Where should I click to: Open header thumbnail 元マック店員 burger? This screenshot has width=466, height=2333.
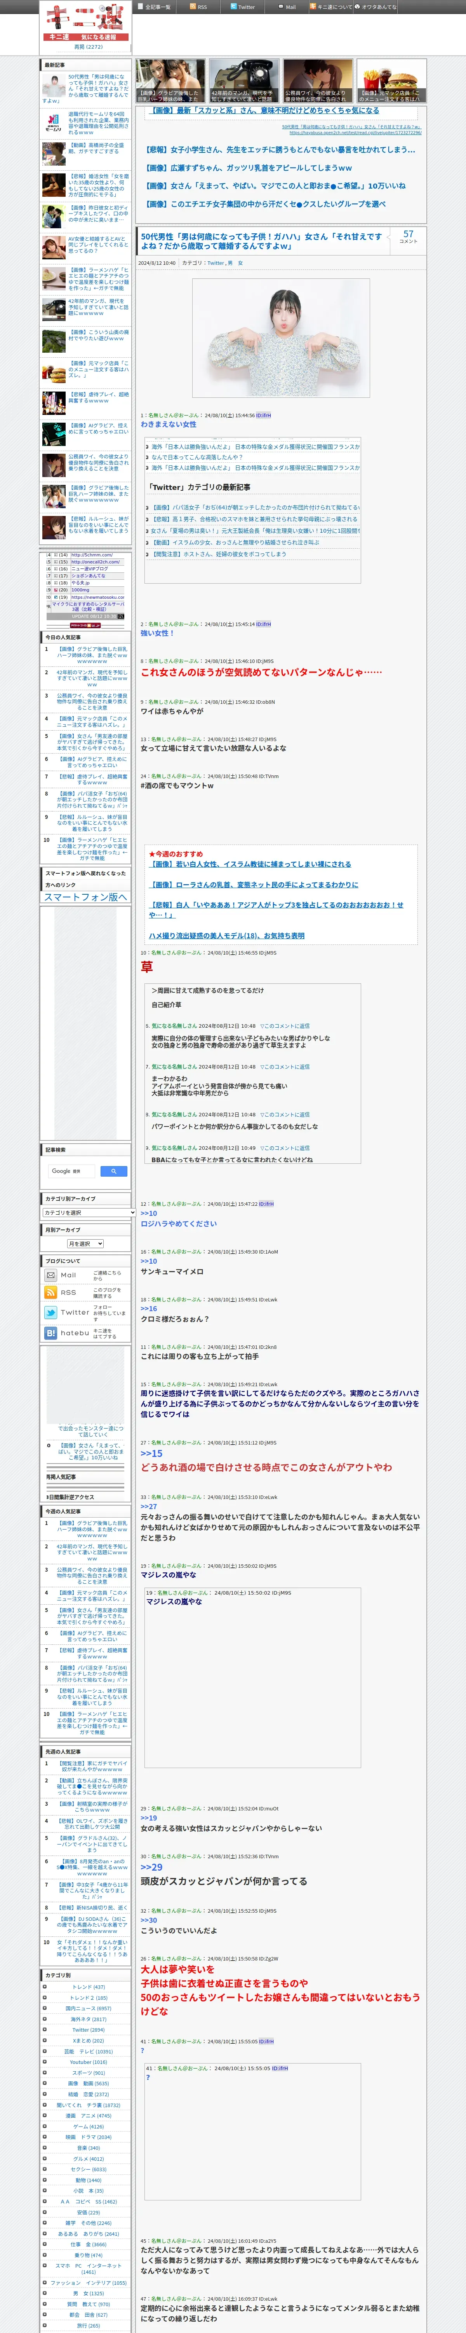click(391, 80)
